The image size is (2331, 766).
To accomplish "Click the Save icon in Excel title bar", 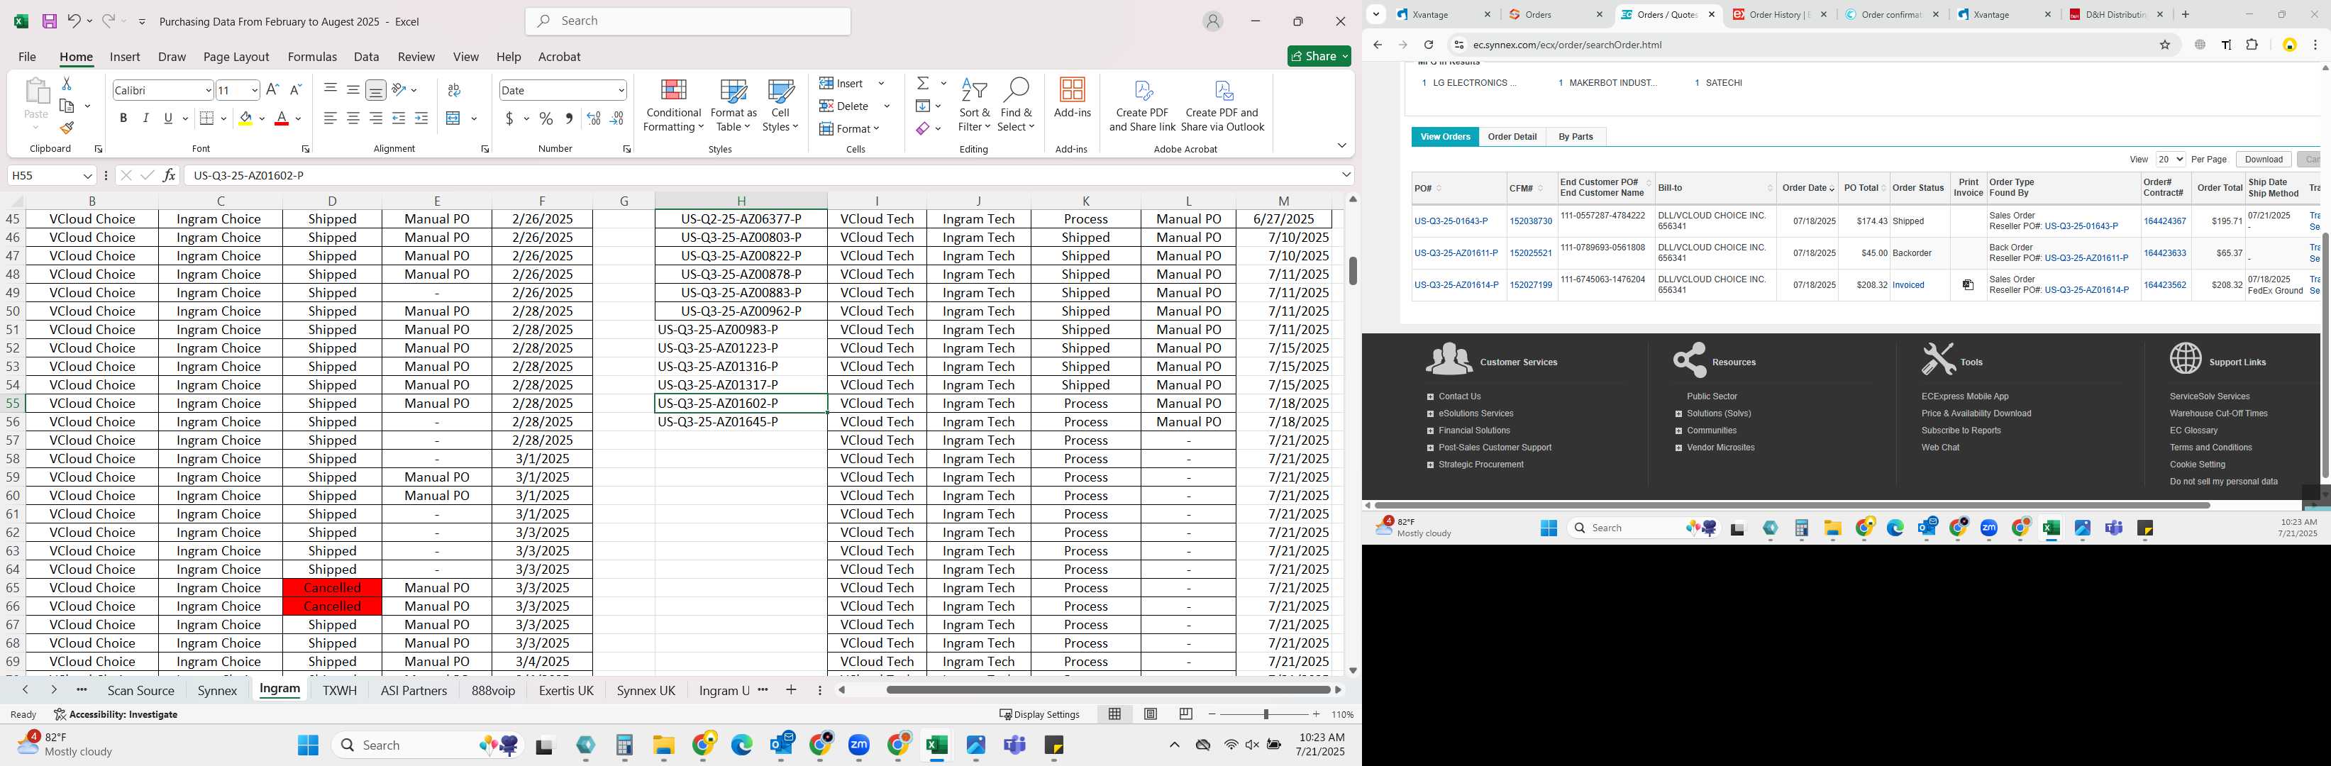I will tap(50, 21).
